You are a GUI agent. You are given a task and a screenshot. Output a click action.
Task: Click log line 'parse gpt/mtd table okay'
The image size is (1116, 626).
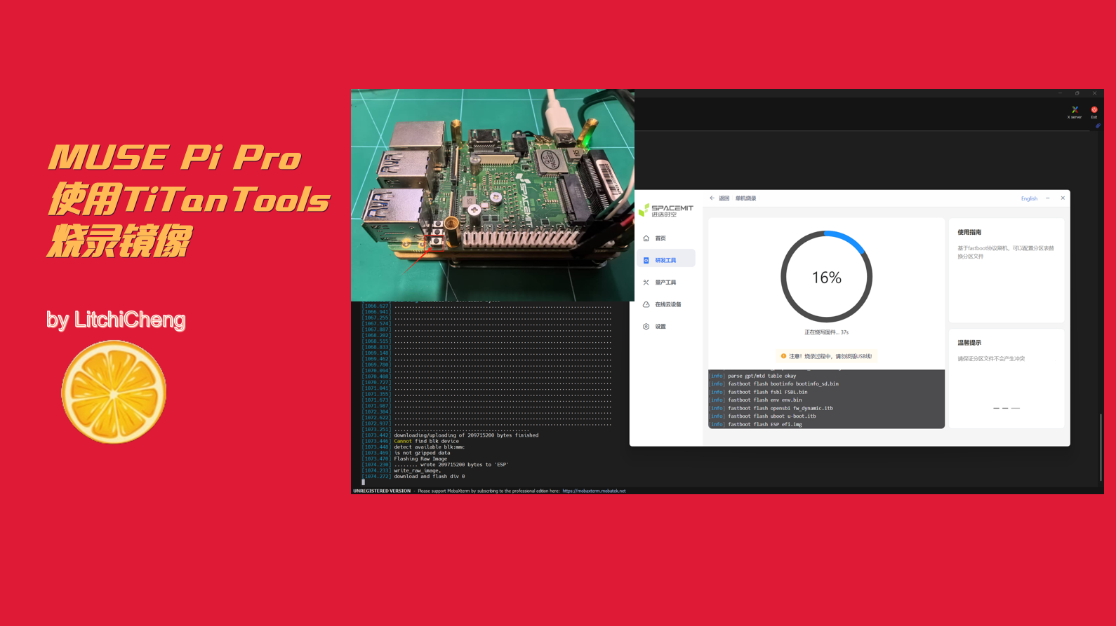[x=762, y=376]
